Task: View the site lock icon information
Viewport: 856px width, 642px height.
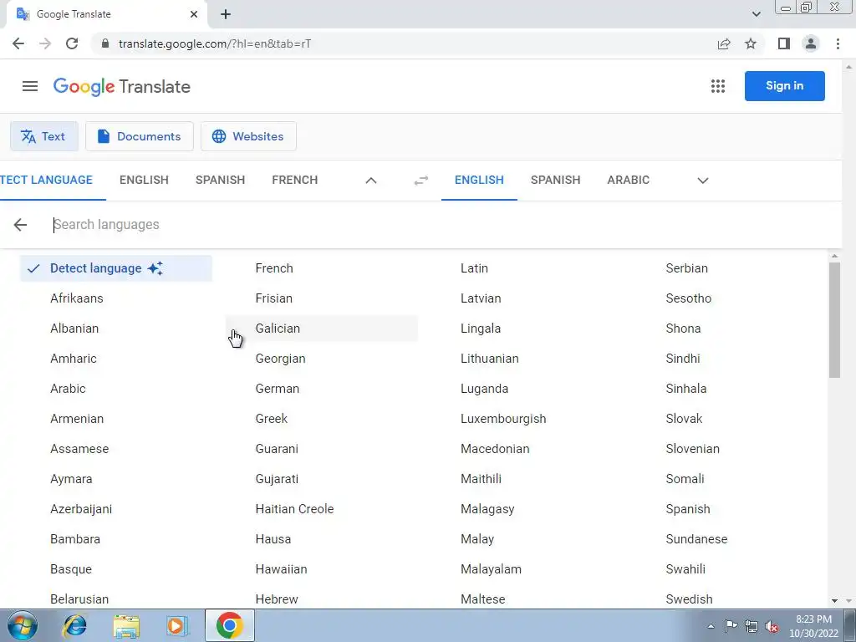Action: [105, 43]
